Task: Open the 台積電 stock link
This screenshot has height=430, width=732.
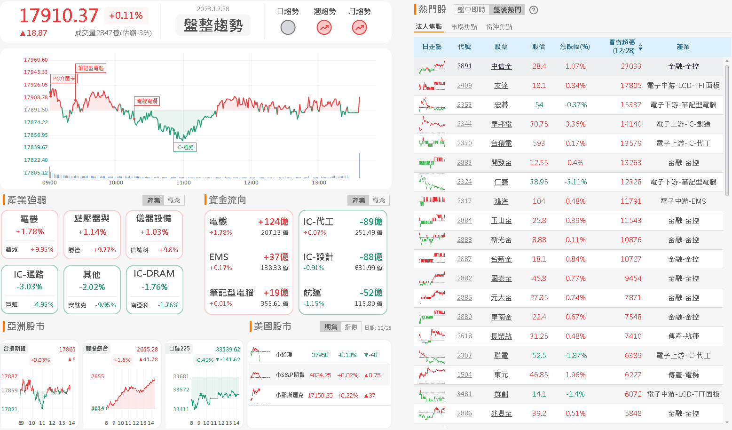Action: [501, 143]
